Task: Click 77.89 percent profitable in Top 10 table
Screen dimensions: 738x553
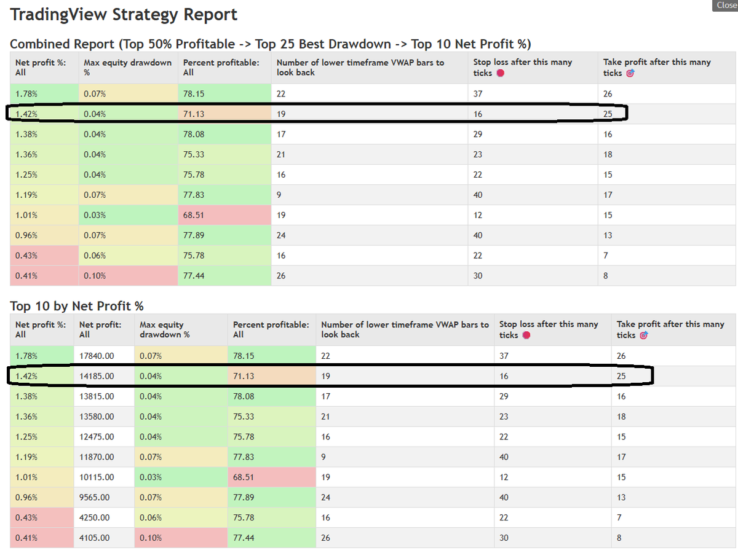Action: tap(272, 498)
